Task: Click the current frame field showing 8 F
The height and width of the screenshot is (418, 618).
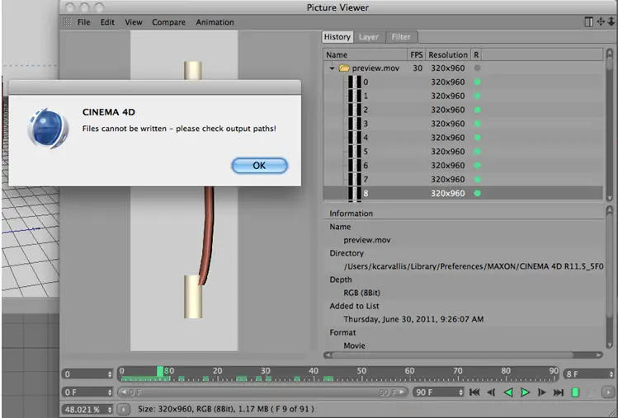Action: pyautogui.click(x=588, y=373)
